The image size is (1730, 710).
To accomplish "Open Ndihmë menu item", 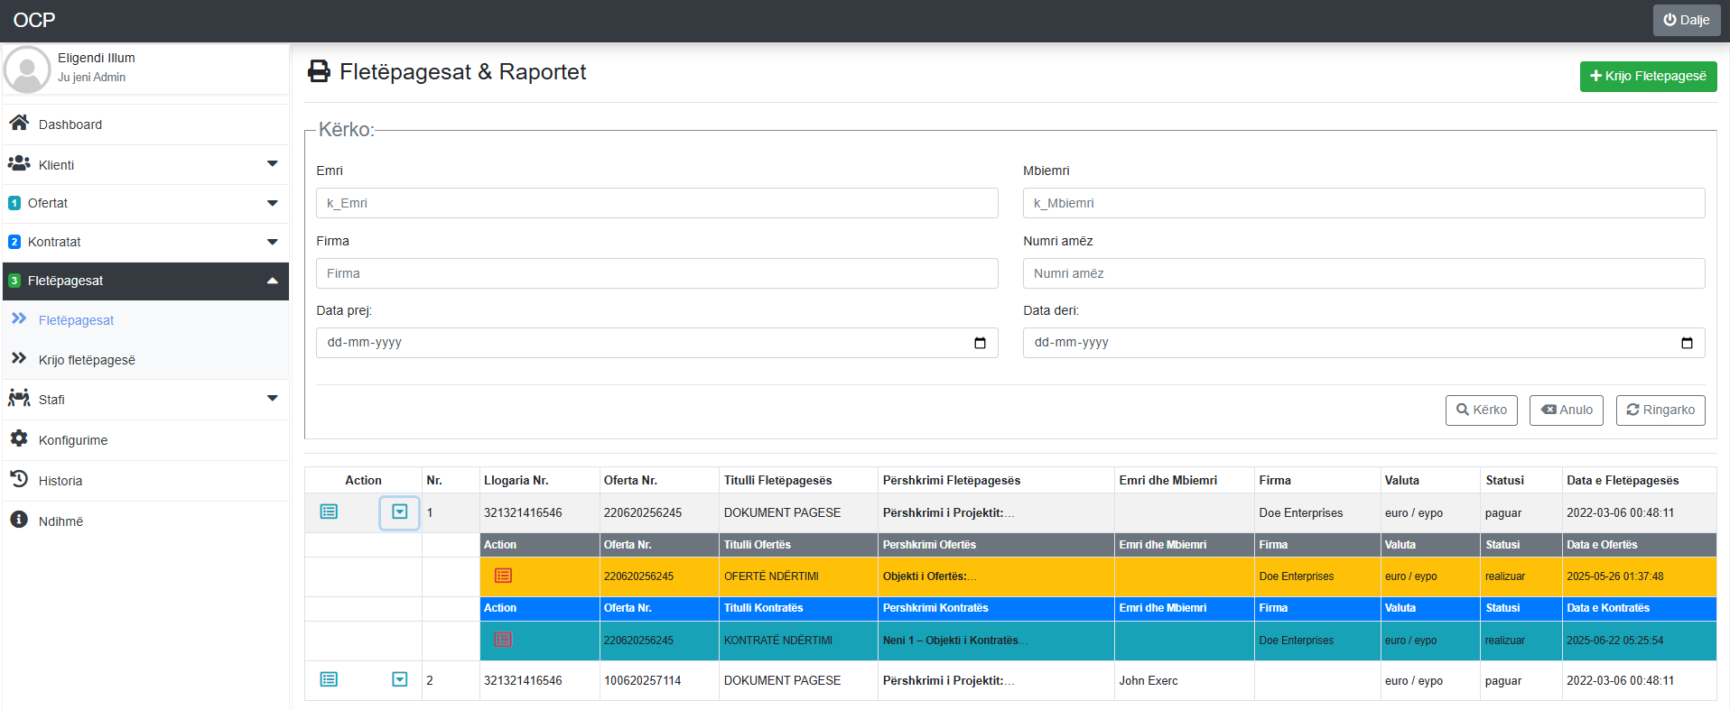I will (x=146, y=521).
